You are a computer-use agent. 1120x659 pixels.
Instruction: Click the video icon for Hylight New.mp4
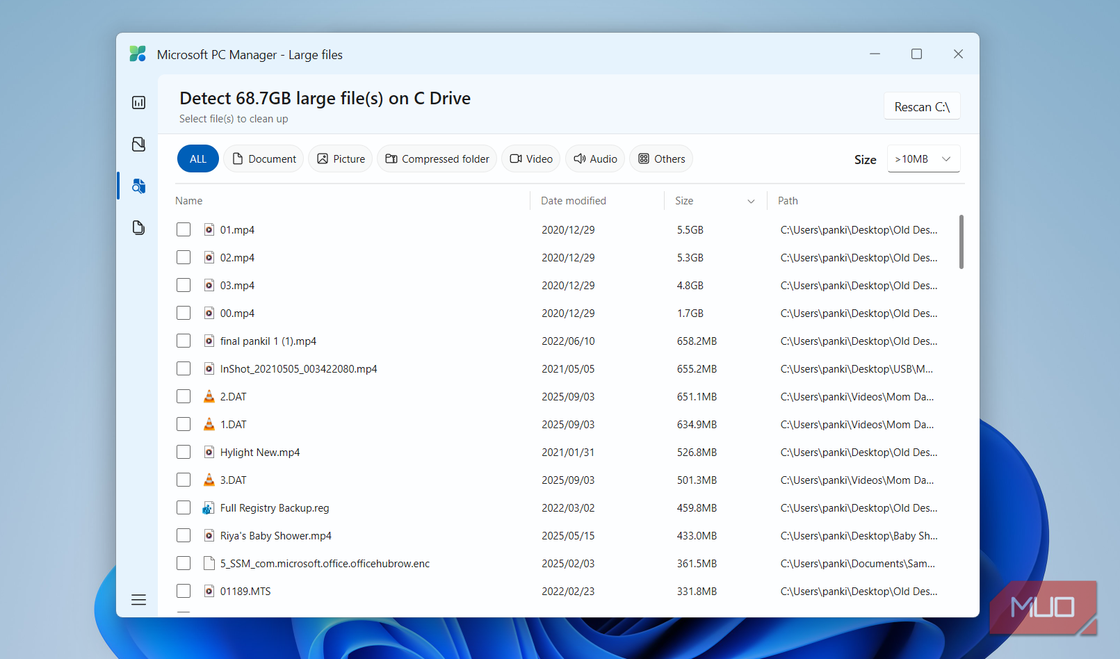coord(209,452)
